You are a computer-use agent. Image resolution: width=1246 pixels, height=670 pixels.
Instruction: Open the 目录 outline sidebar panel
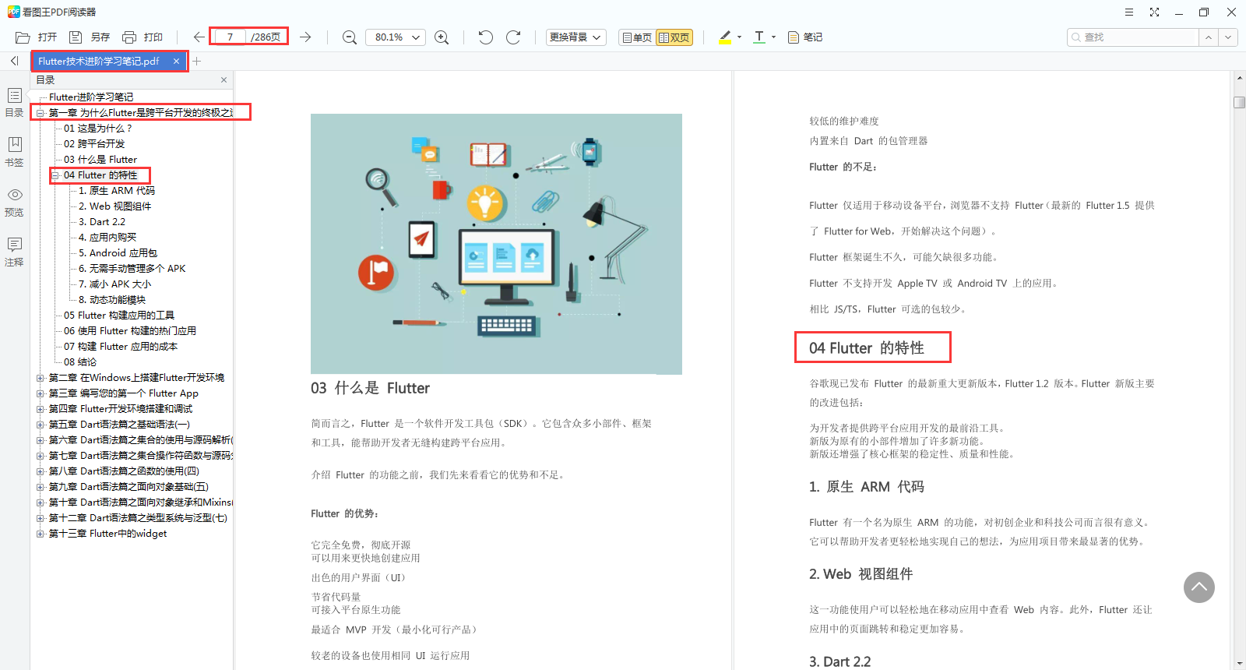pyautogui.click(x=14, y=102)
